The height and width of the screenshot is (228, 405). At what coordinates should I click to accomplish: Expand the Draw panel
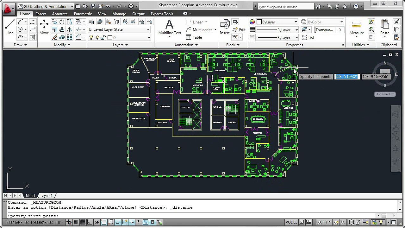(20, 45)
